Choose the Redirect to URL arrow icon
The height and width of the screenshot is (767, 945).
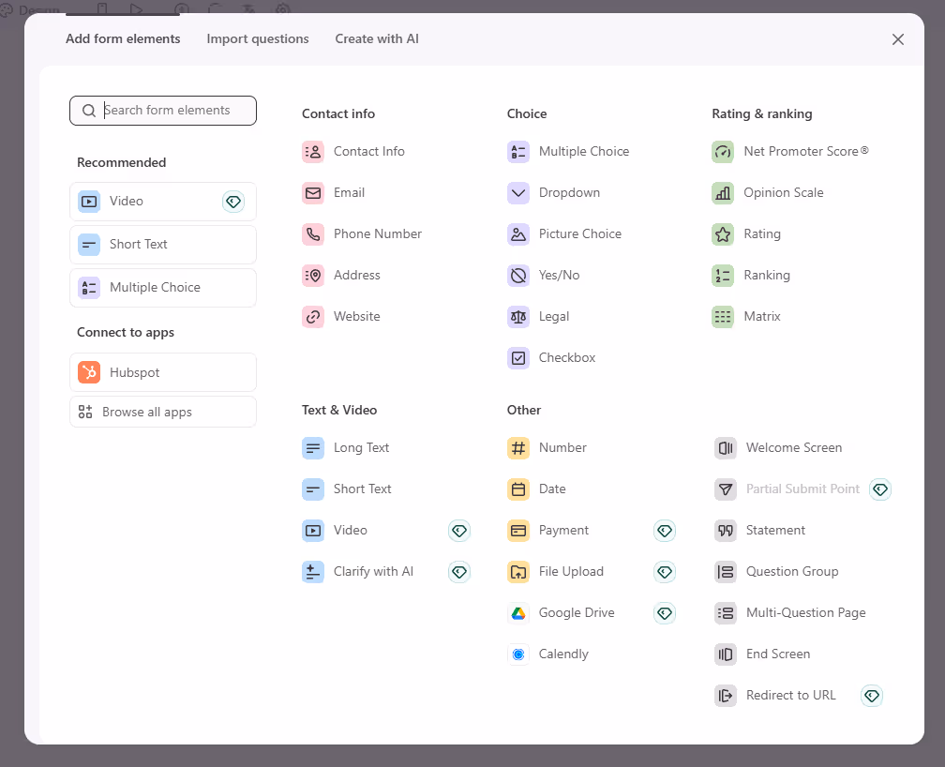click(x=726, y=696)
